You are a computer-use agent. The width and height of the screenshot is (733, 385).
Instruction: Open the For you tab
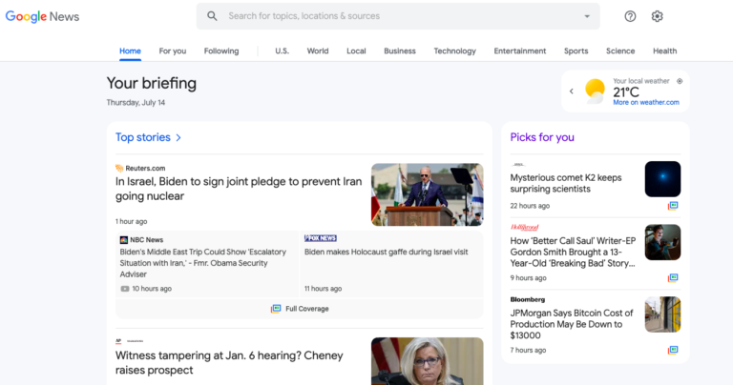(x=173, y=51)
